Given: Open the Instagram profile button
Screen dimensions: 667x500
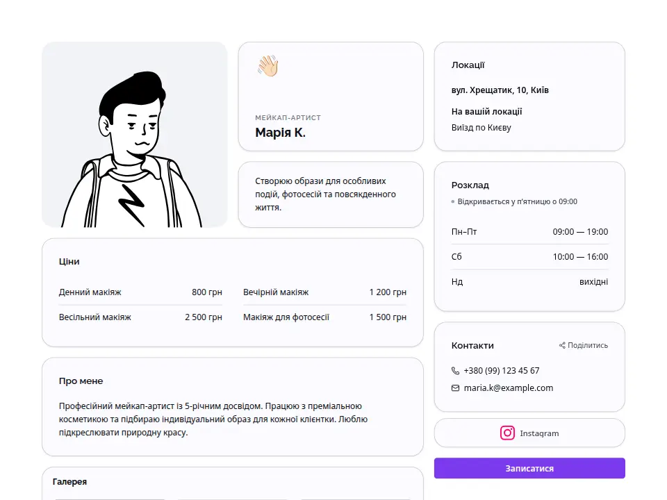Looking at the screenshot, I should 529,433.
